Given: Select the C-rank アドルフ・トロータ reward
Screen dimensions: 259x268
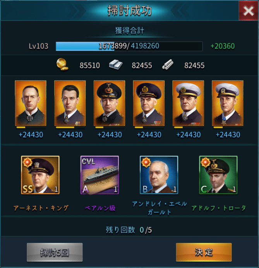Looking at the screenshot, I should 218,175.
